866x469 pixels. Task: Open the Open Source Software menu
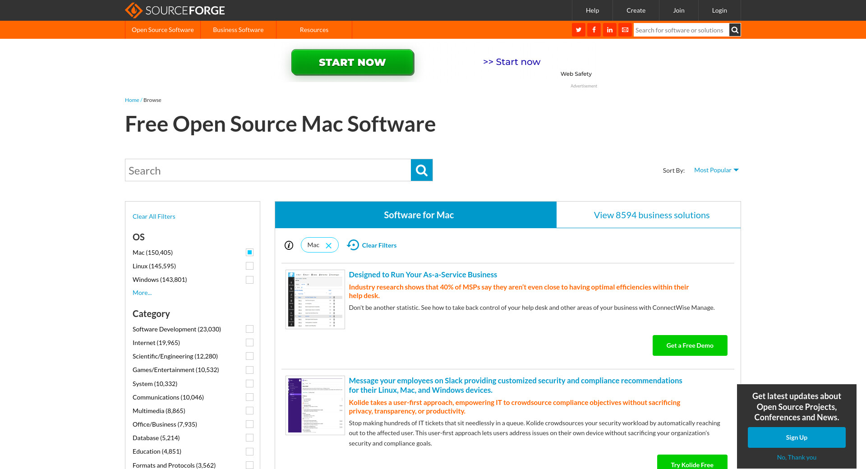163,30
